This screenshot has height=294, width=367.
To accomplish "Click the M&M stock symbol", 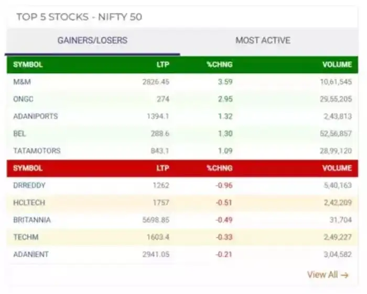I will point(23,82).
